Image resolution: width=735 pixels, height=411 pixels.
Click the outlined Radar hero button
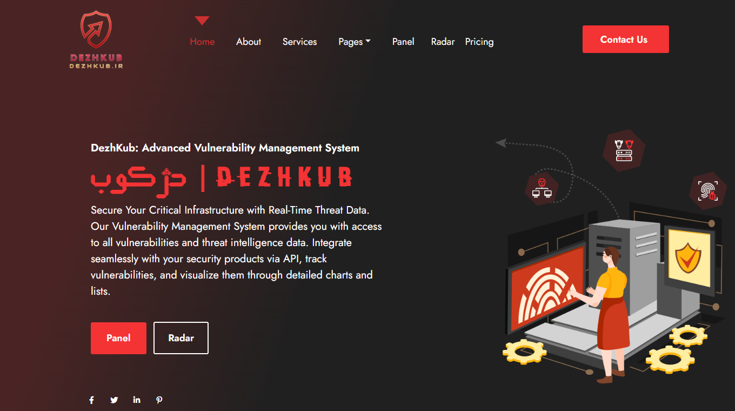pyautogui.click(x=181, y=338)
